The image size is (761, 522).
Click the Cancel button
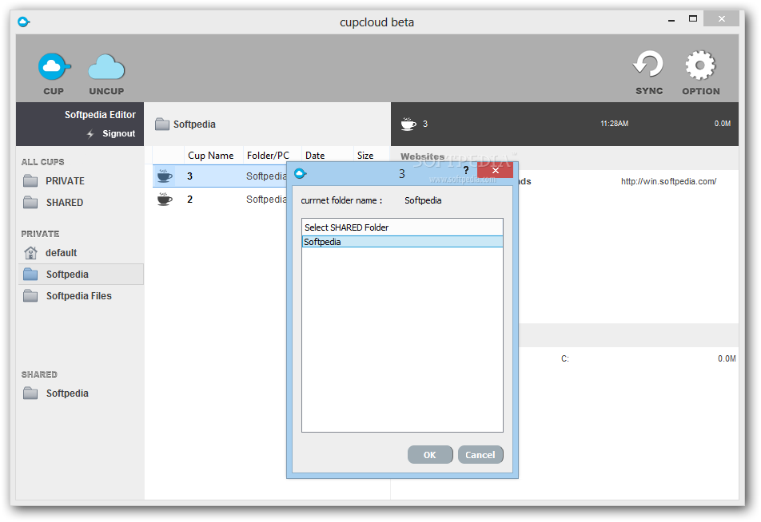[480, 455]
